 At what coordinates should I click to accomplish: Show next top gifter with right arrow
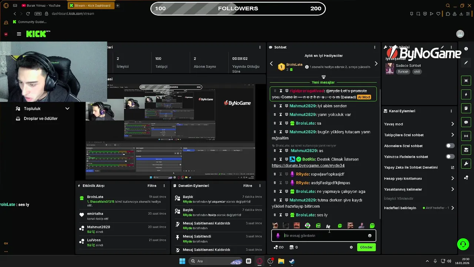click(x=376, y=64)
